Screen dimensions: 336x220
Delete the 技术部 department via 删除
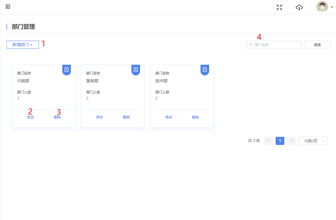tap(195, 117)
